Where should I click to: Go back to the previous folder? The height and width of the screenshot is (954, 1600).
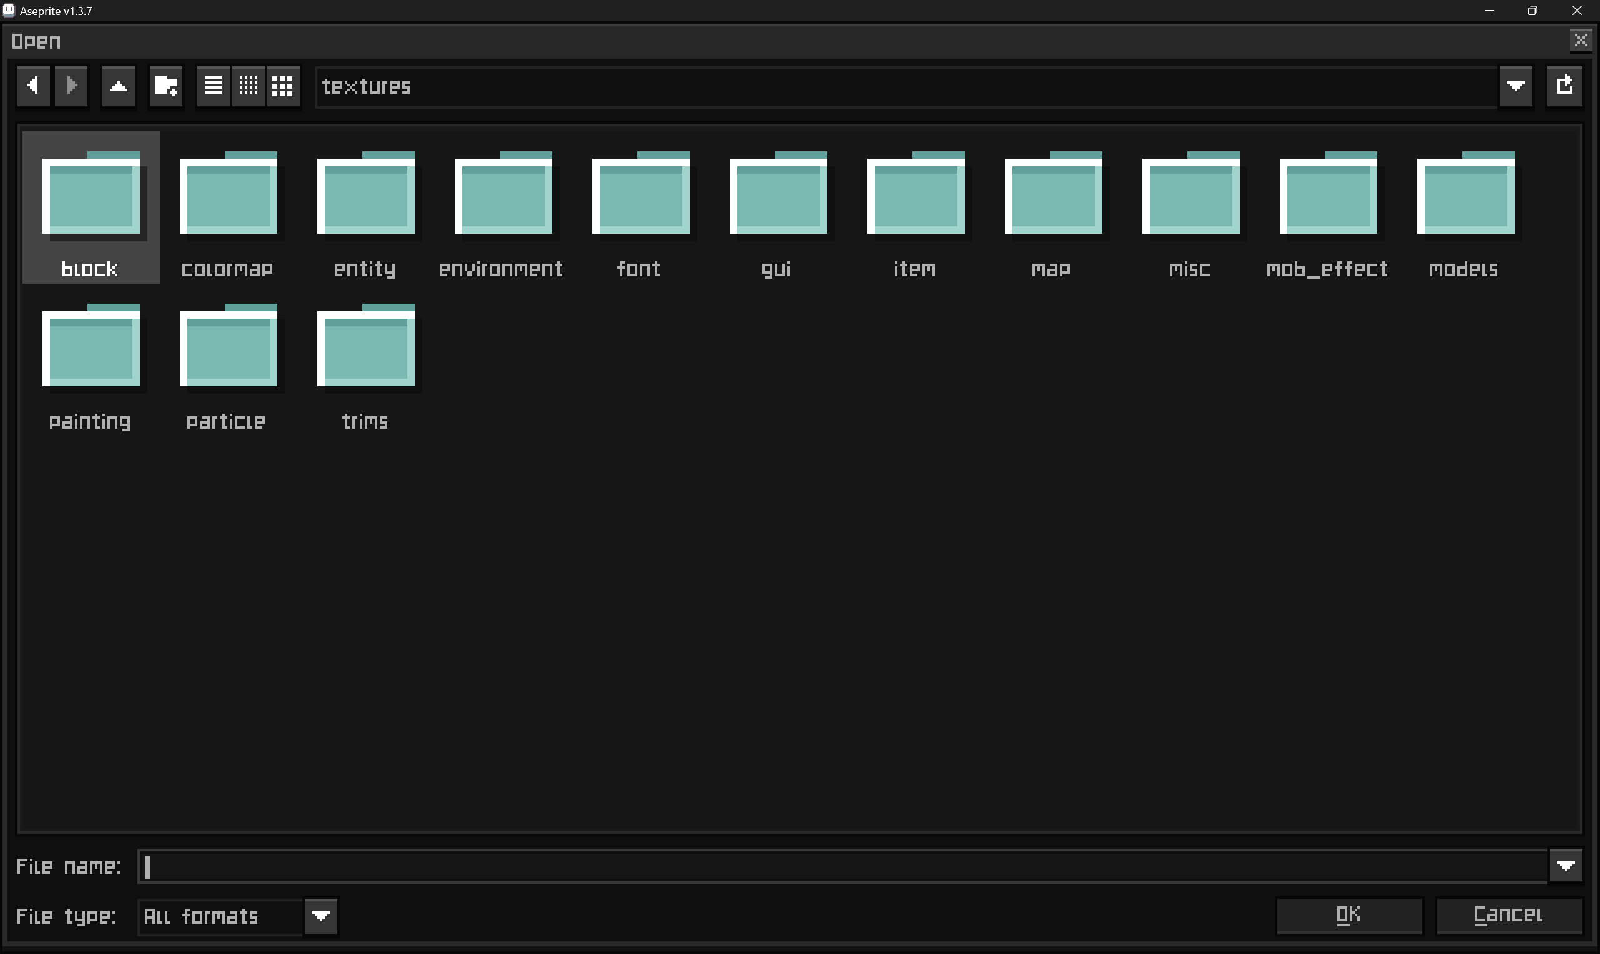33,86
